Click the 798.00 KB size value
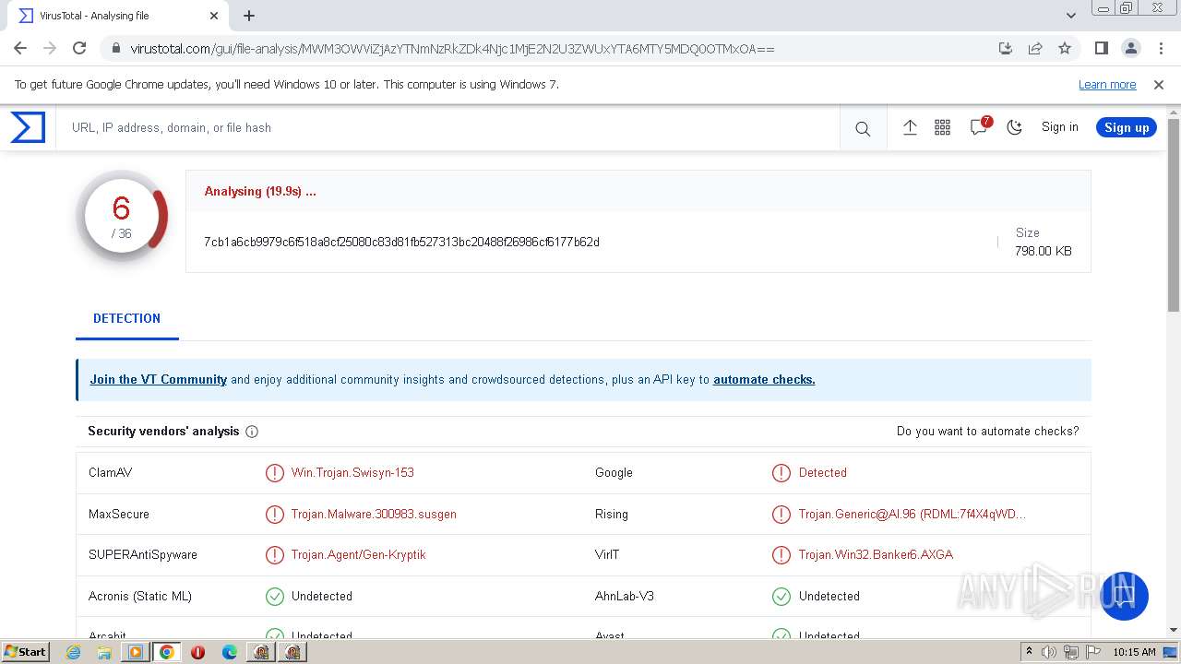 tap(1043, 251)
